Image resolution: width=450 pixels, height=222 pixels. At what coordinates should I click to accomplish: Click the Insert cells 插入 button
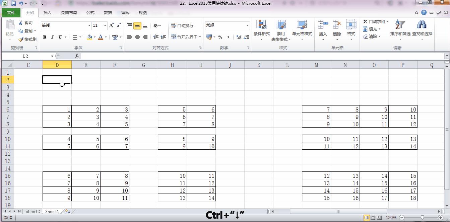tap(323, 30)
